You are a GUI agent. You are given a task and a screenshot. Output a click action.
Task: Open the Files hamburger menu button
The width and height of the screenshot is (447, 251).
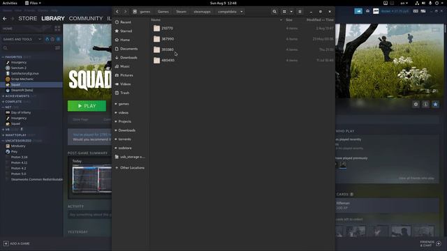coord(300,12)
